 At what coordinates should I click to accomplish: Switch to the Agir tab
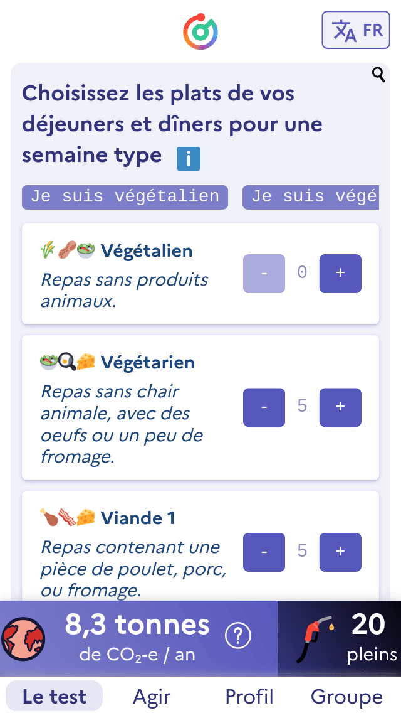[152, 697]
